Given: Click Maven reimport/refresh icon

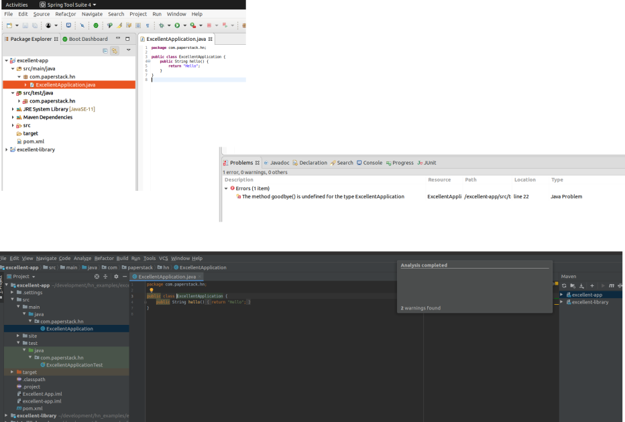Looking at the screenshot, I should pos(564,286).
